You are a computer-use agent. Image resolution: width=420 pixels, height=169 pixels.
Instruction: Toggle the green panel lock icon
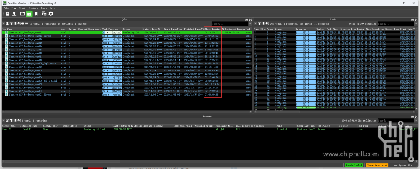tap(29, 14)
